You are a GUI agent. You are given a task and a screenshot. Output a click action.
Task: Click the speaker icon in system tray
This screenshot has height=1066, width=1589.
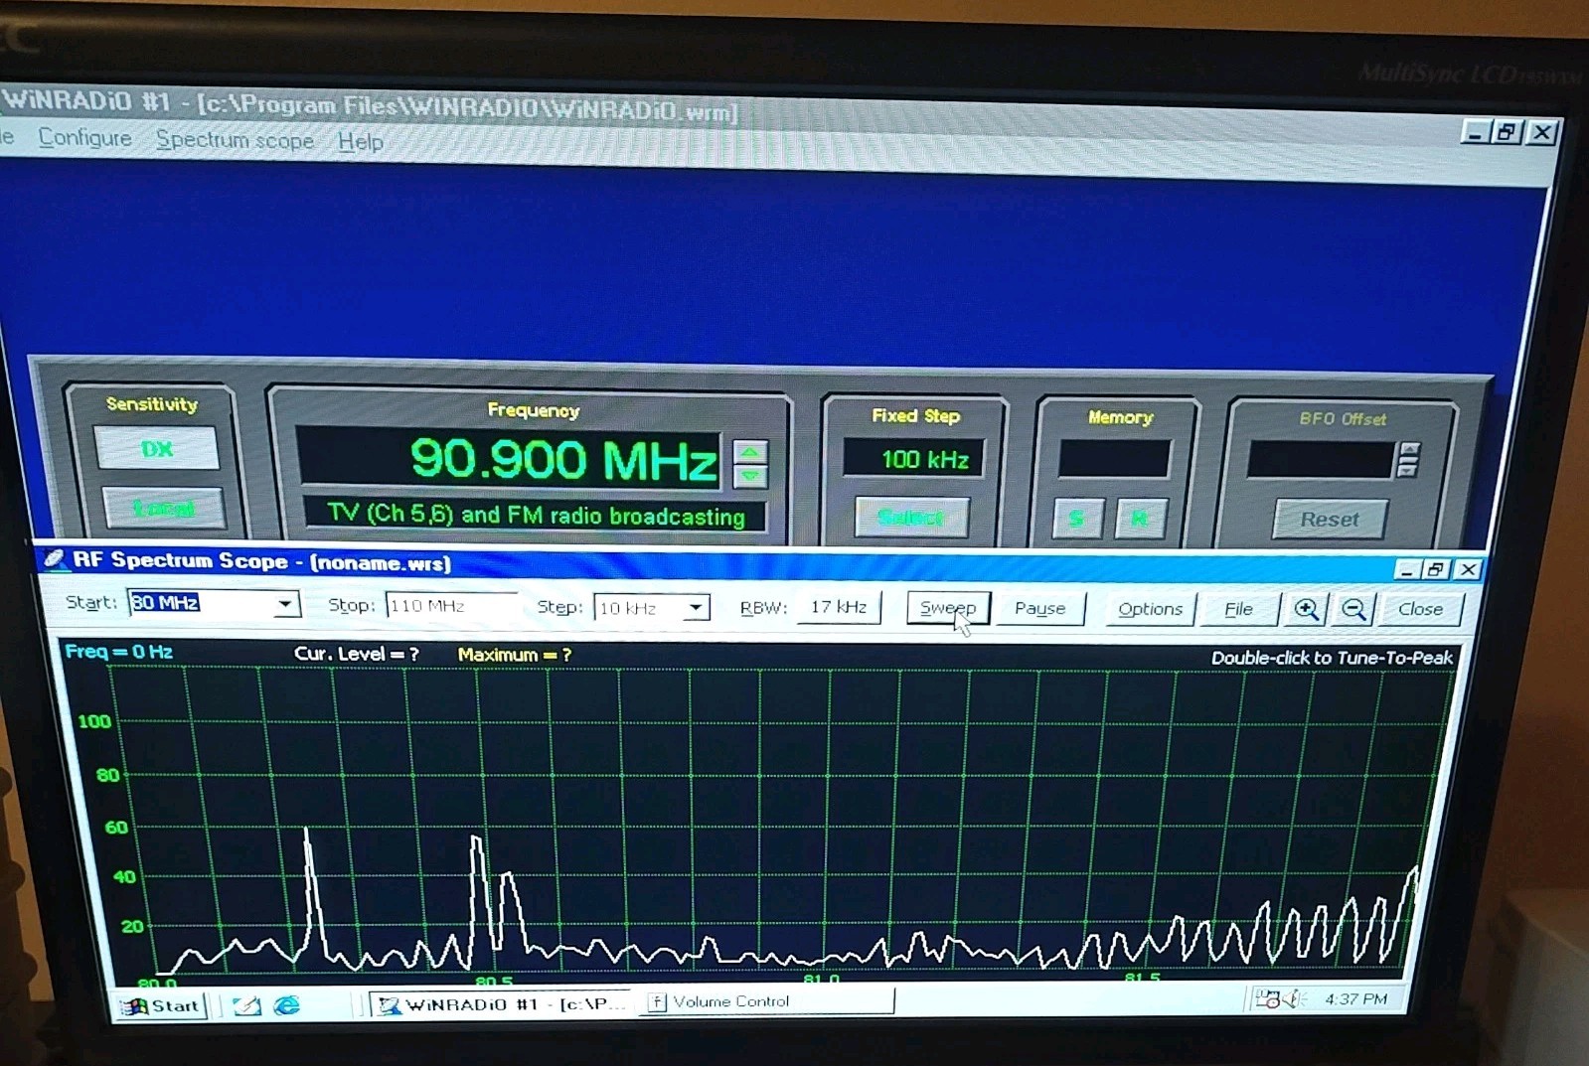pyautogui.click(x=1291, y=999)
